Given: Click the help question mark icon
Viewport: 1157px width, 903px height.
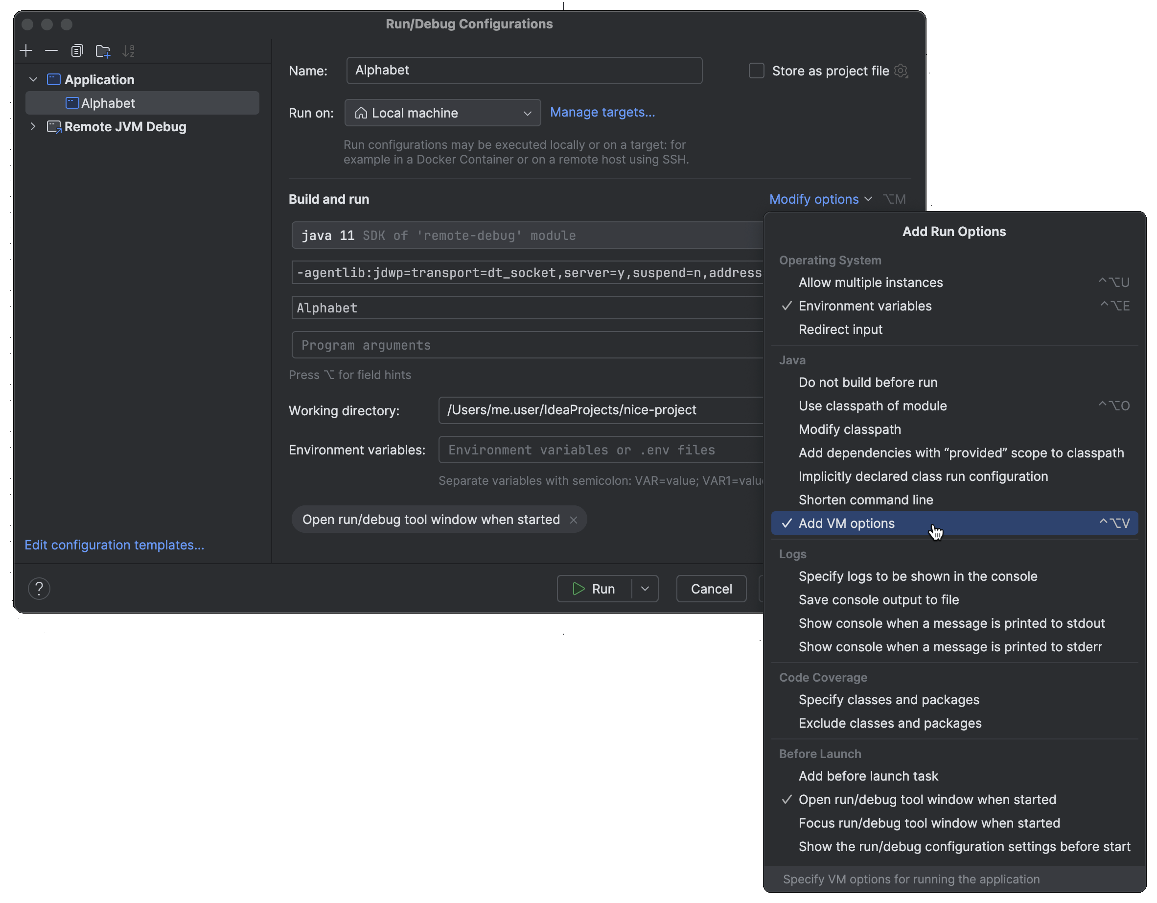Looking at the screenshot, I should [x=39, y=588].
